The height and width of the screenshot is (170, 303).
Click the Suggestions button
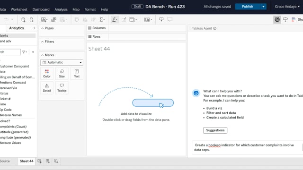(215, 130)
